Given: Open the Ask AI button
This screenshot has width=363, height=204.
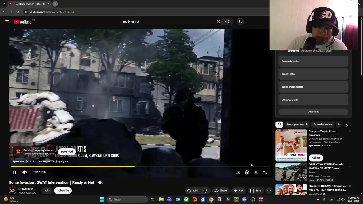Looking at the screenshot, I should [x=239, y=190].
